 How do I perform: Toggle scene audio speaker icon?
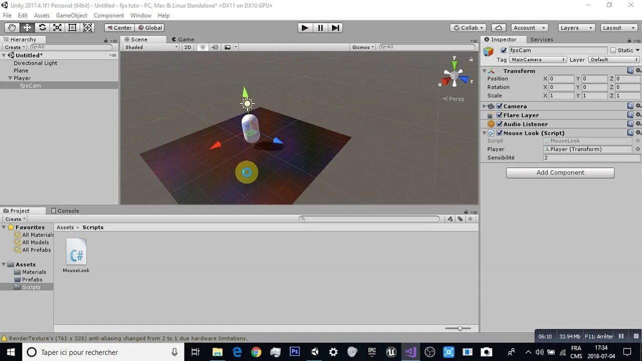coord(215,47)
